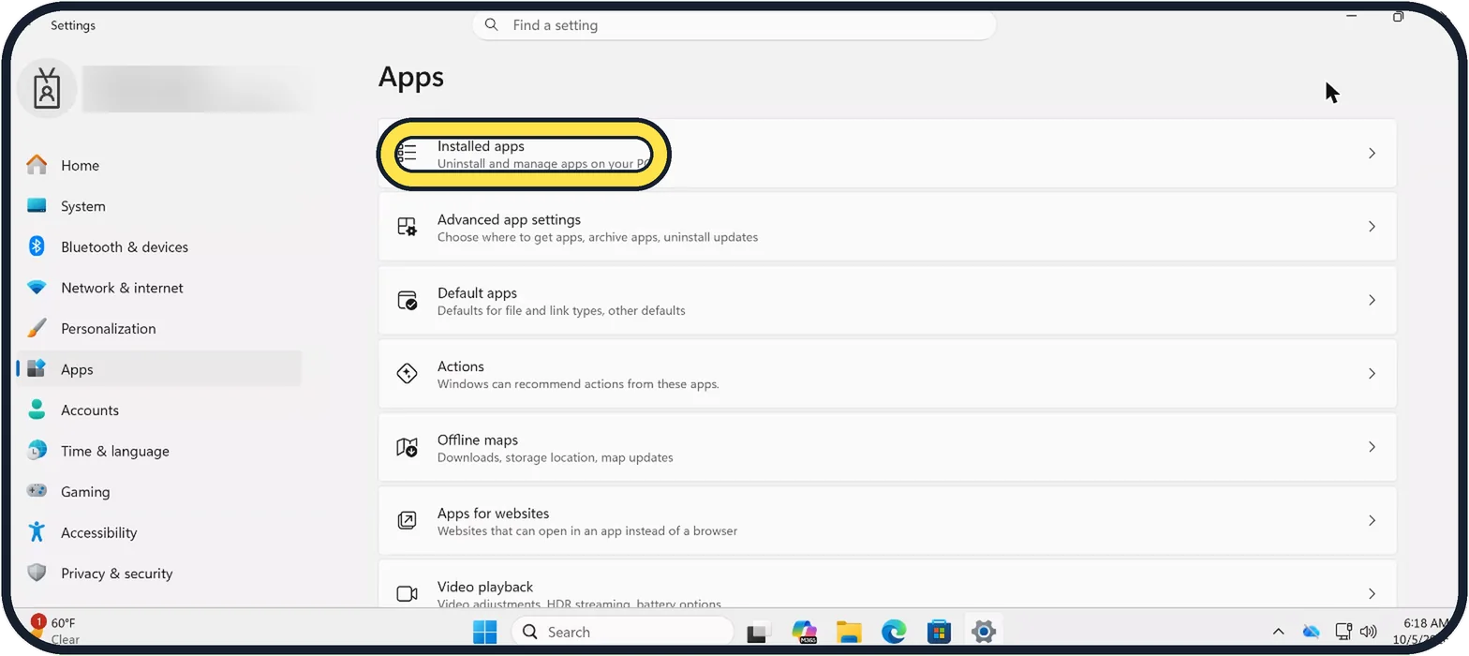Launch Microsoft Edge from taskbar

894,632
